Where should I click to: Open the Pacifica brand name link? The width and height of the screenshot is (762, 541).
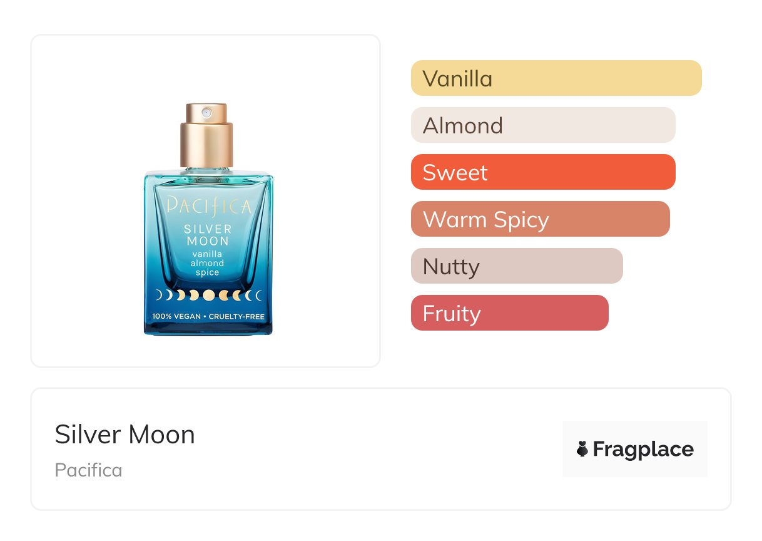[x=89, y=470]
